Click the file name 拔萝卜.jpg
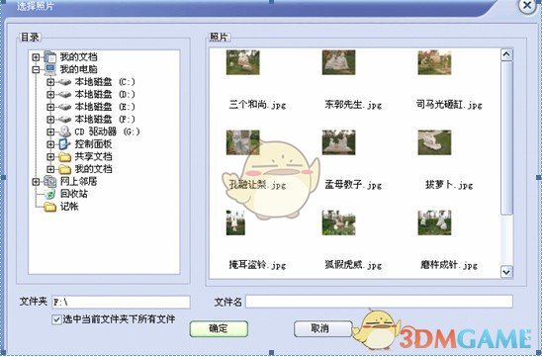Viewport: 542px width, 357px height. (449, 185)
